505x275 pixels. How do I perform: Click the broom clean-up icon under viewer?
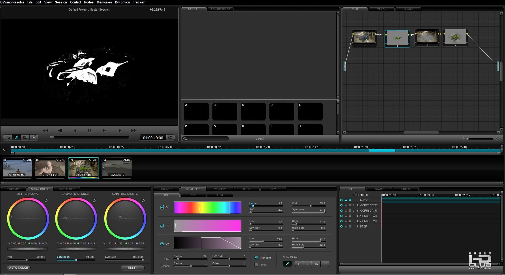[34, 137]
